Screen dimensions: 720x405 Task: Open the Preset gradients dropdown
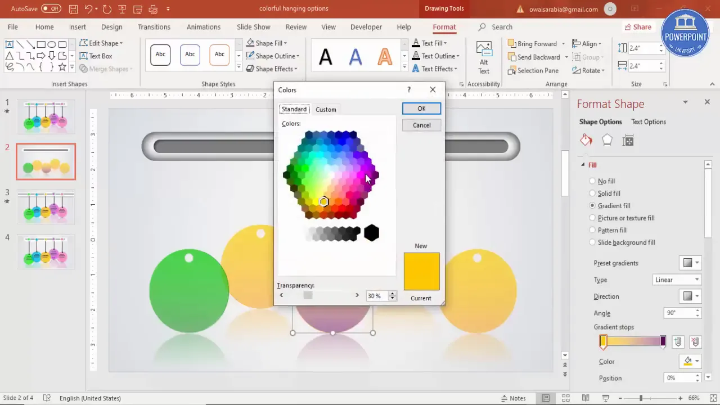pyautogui.click(x=691, y=263)
